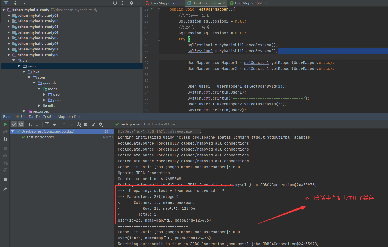Pin the Run tab with the pin icon
Viewport: 388px width, 247px height.
5,189
